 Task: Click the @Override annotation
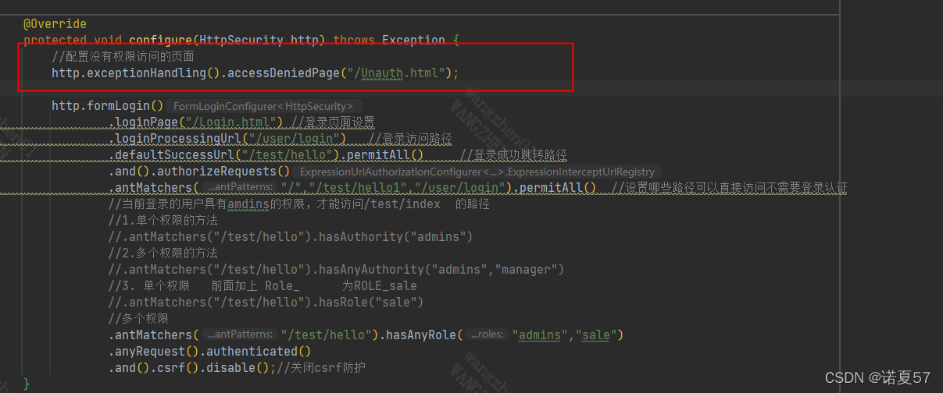pyautogui.click(x=55, y=24)
